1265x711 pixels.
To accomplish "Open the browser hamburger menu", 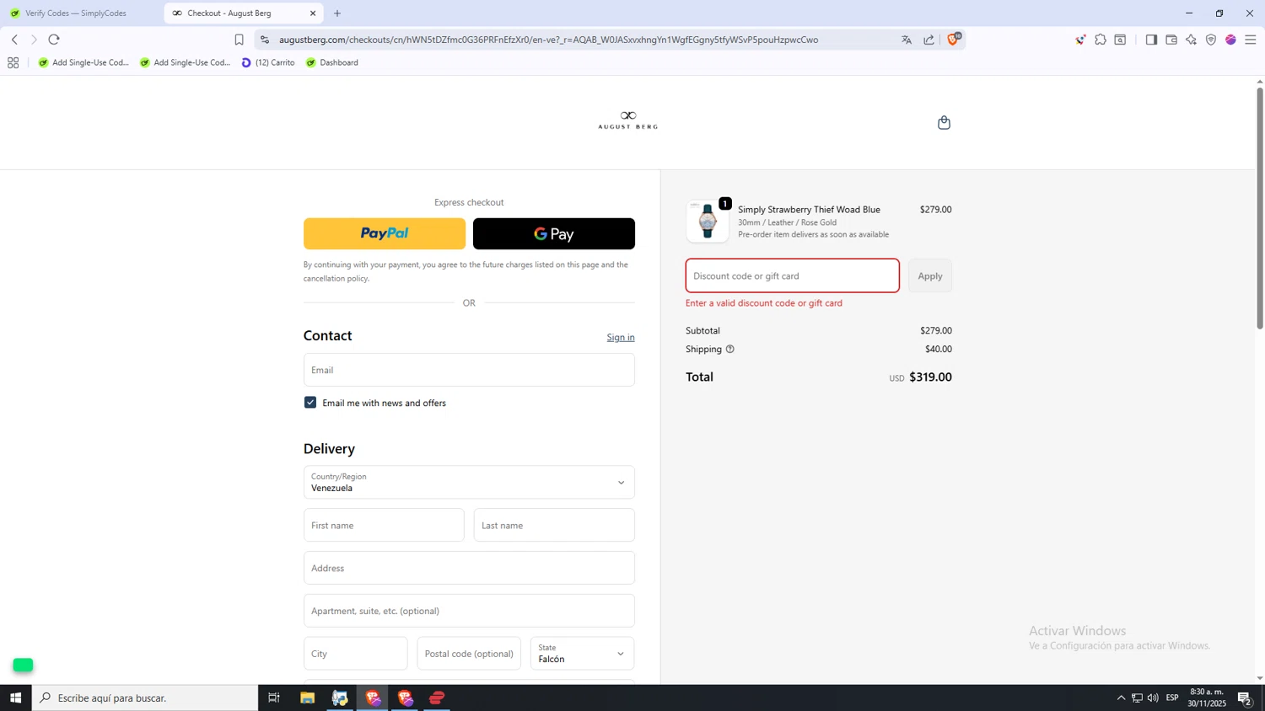I will click(1251, 40).
